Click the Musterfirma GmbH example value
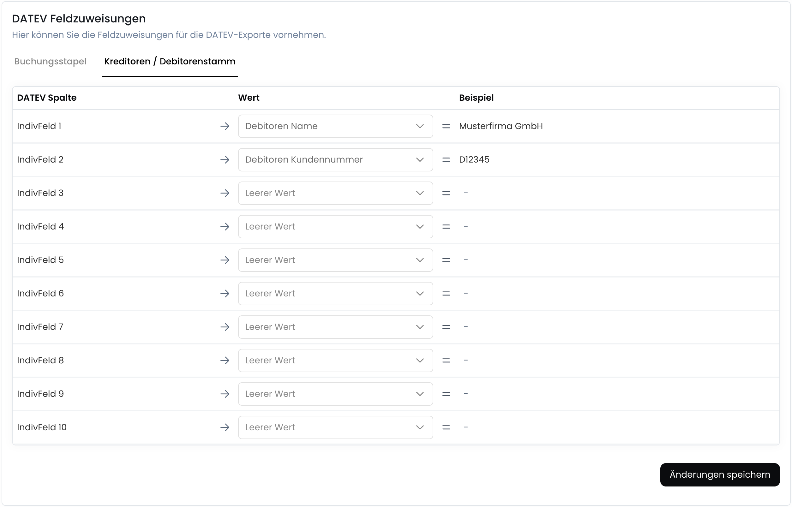The height and width of the screenshot is (507, 792). coord(501,126)
